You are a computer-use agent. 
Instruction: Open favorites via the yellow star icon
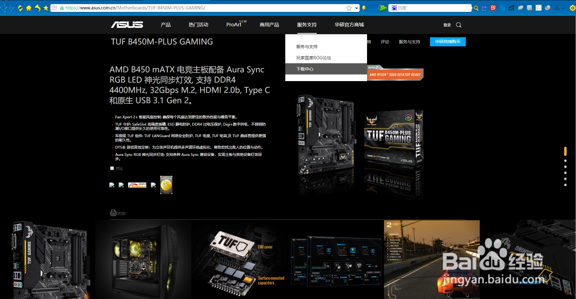(x=46, y=8)
